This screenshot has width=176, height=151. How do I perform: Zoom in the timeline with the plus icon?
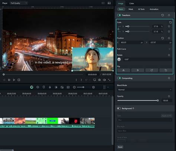pos(94,87)
